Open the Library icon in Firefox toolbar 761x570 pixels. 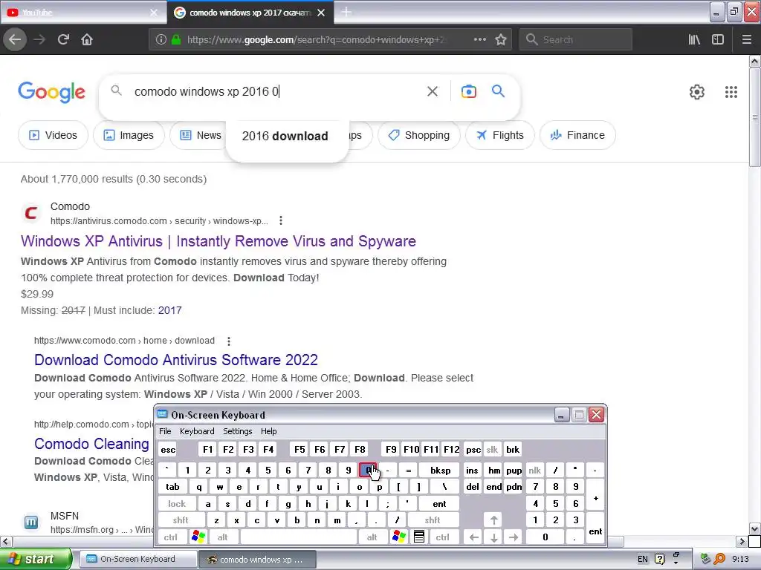tap(694, 39)
